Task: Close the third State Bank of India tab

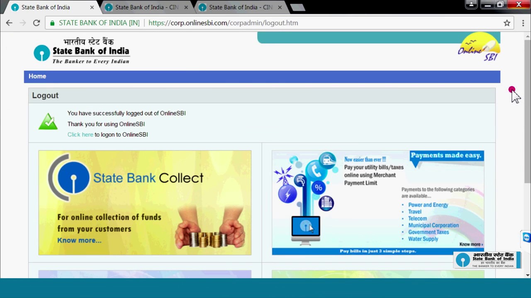Action: pyautogui.click(x=280, y=7)
